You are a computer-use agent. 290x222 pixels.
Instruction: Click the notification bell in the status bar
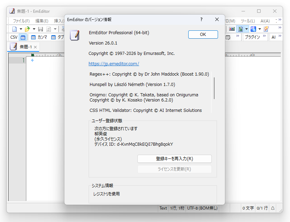[x=273, y=208]
